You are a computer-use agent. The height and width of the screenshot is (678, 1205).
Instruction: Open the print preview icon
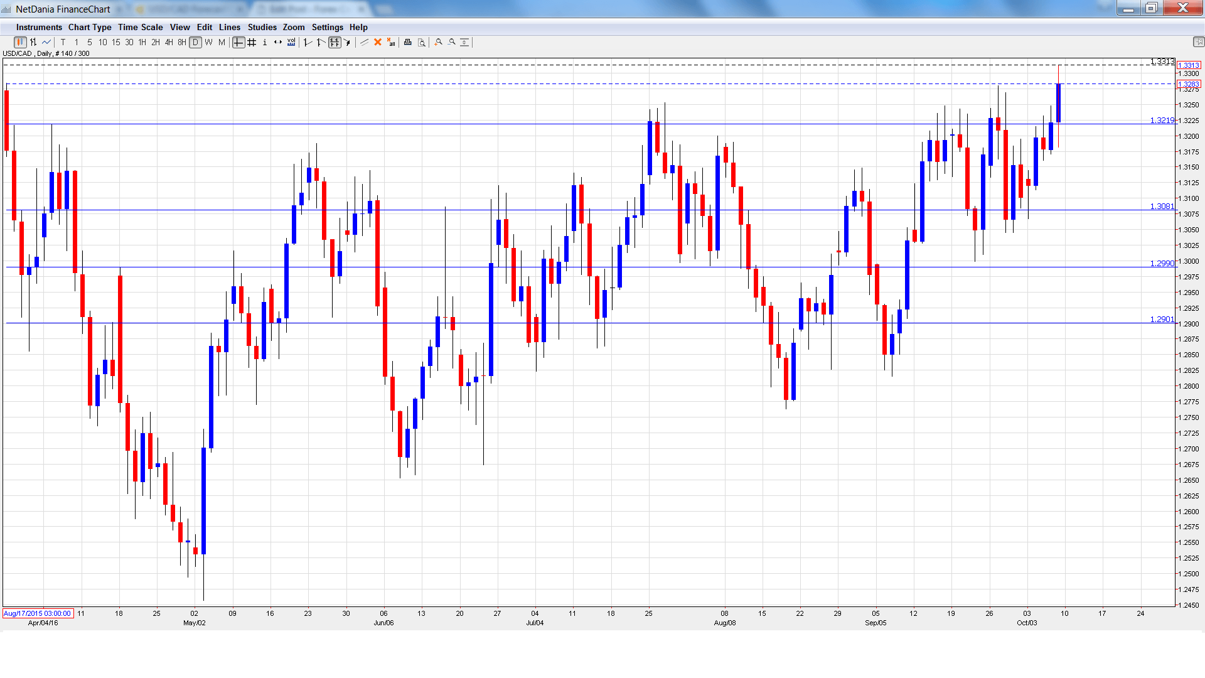(x=421, y=42)
